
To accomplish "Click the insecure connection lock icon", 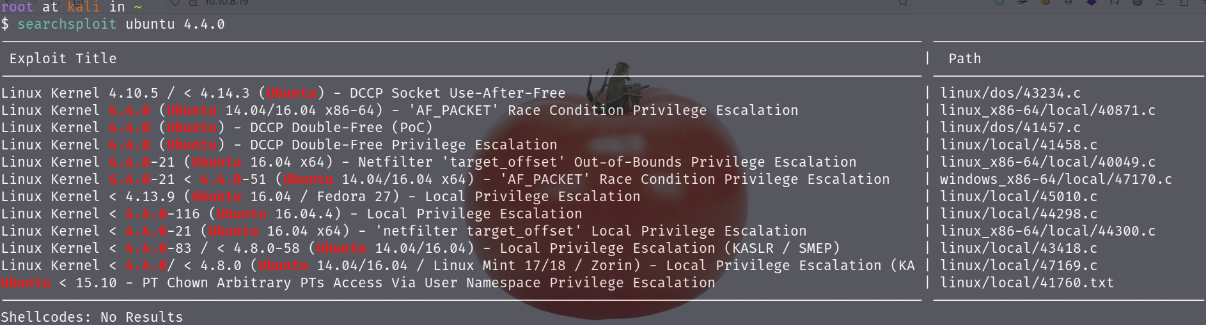I will tap(194, 2).
